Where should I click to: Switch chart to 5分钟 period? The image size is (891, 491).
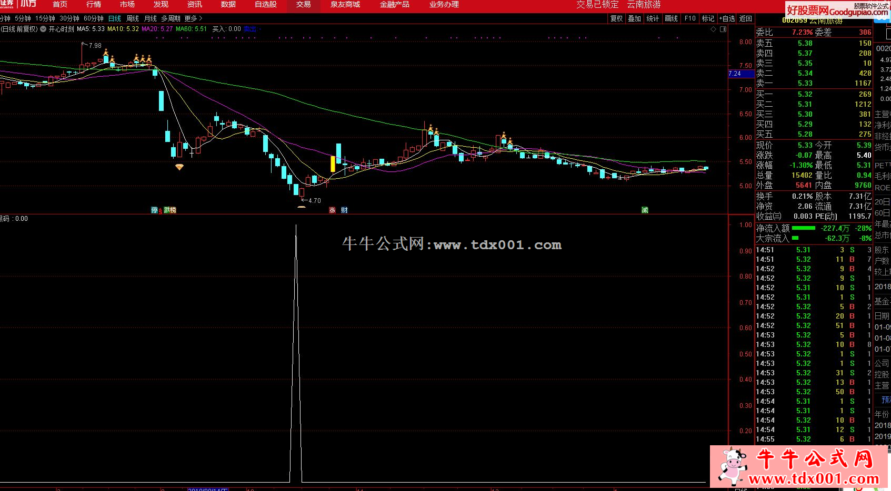click(23, 18)
